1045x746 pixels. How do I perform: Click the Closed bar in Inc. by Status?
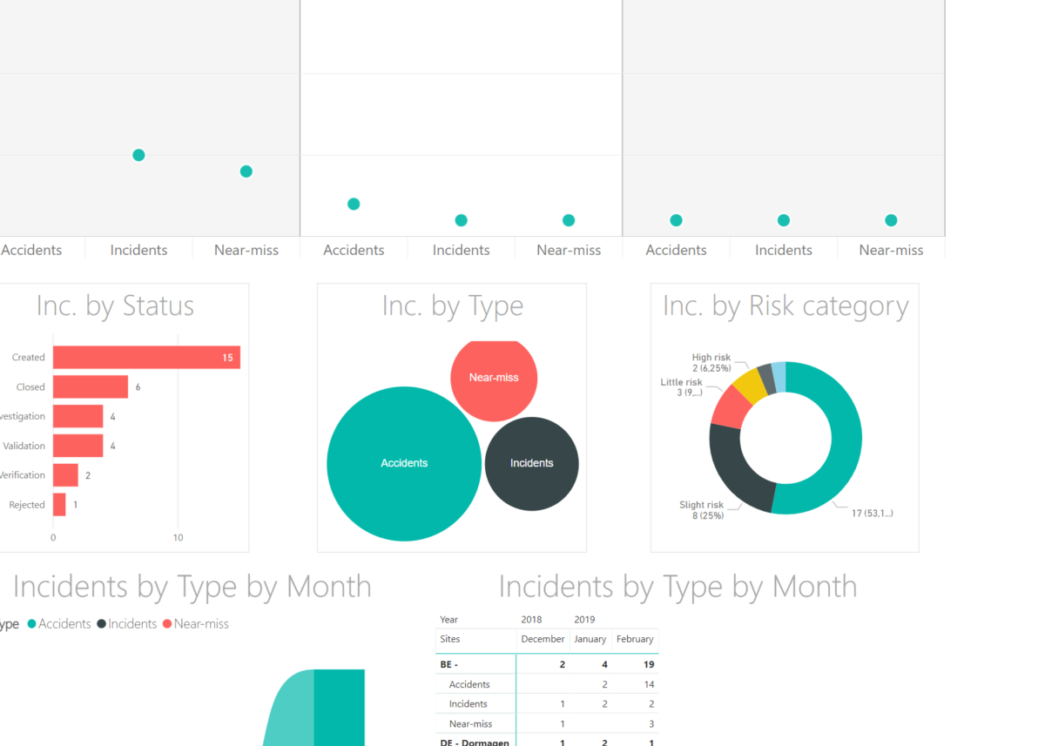pos(89,386)
